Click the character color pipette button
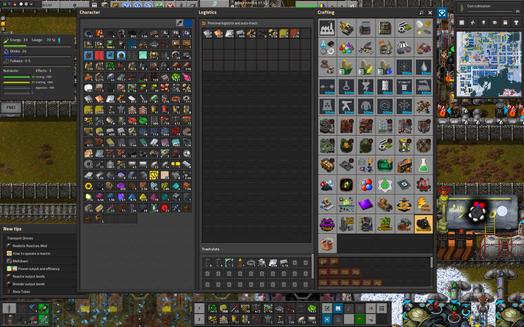 179,23
